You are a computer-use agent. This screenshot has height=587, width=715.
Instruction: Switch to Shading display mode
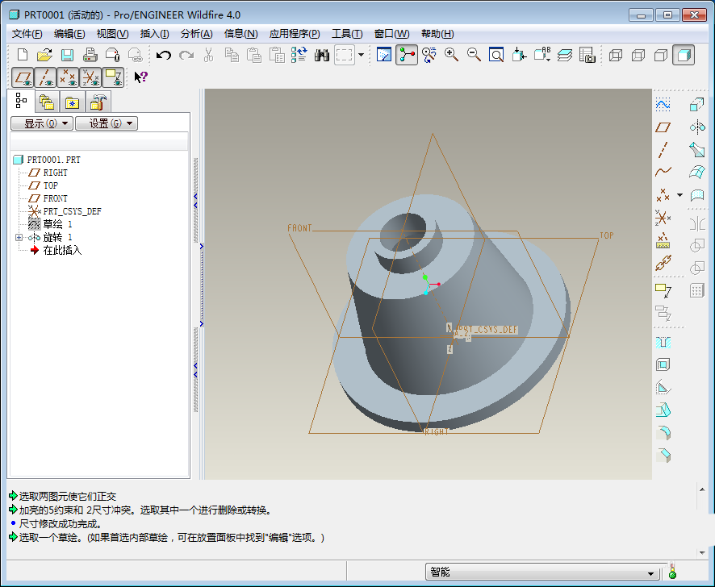(x=684, y=55)
